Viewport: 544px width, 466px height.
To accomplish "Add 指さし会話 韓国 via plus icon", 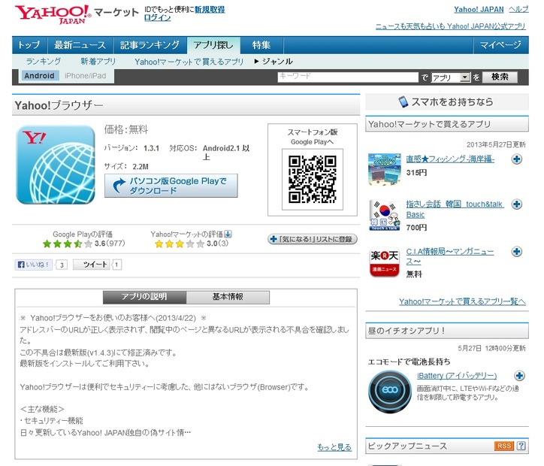I will pos(517,204).
